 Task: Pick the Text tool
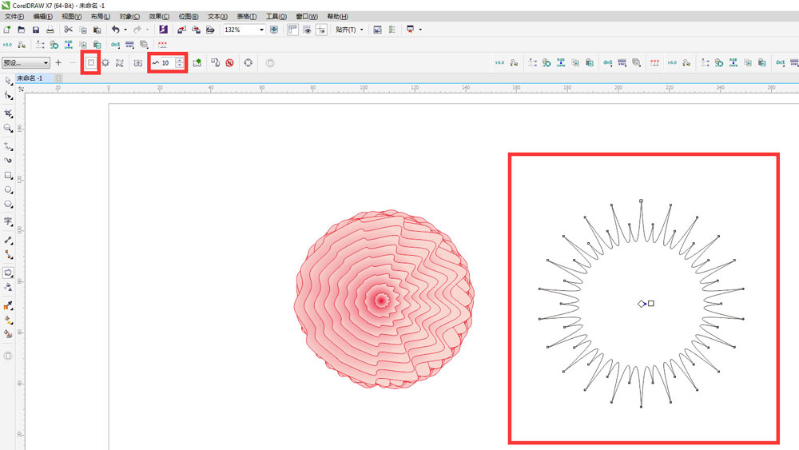tap(8, 221)
